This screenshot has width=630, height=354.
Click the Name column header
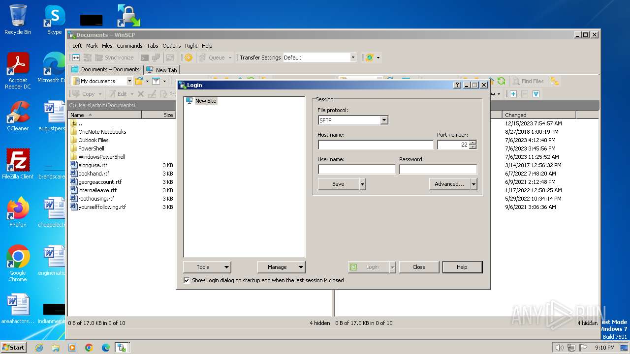(x=105, y=115)
